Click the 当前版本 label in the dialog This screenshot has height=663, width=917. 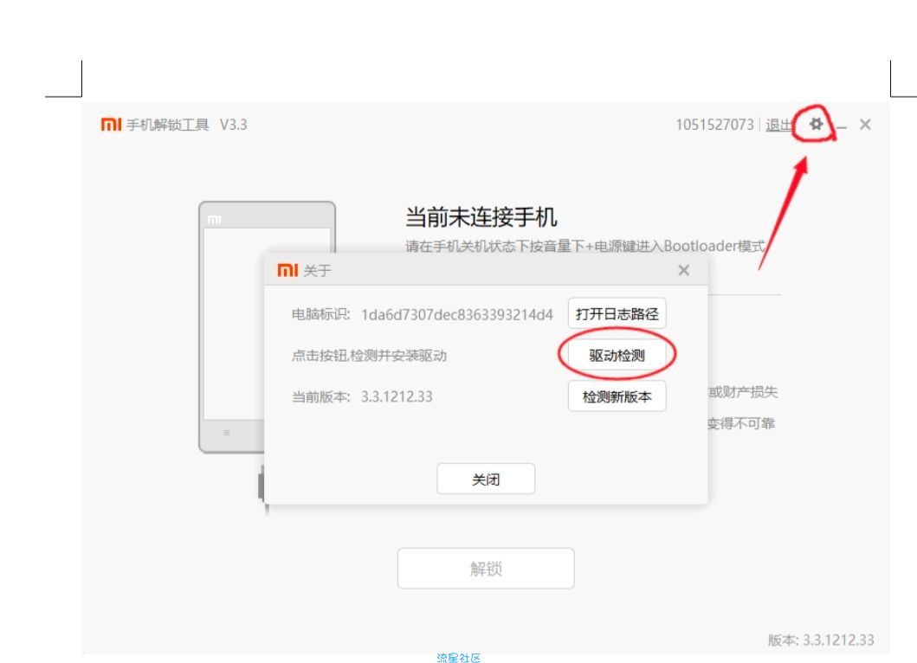(x=321, y=396)
